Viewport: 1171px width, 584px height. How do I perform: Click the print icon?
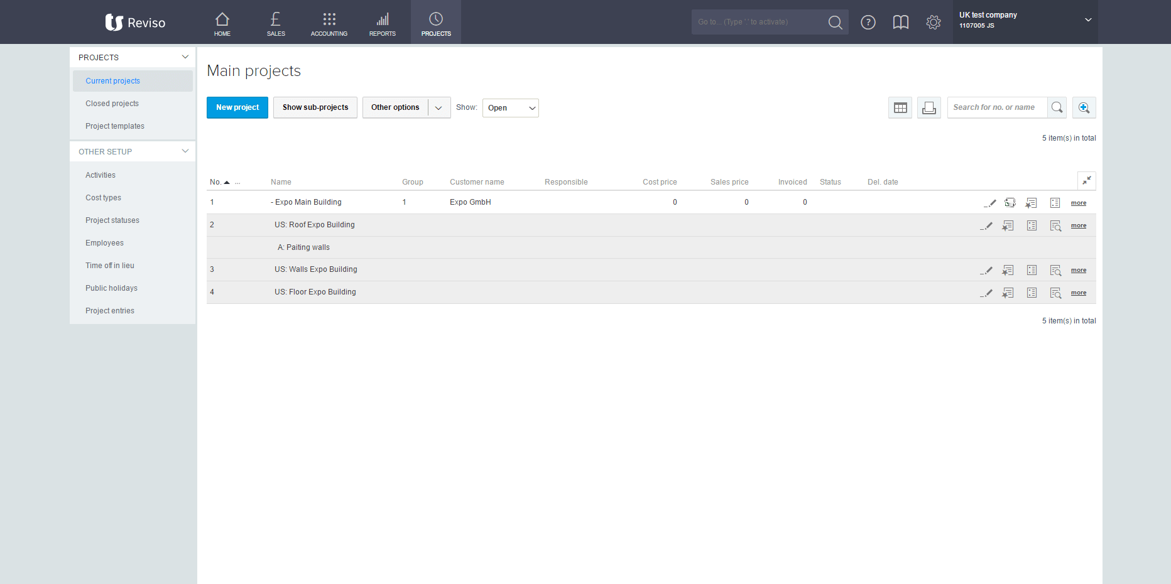pyautogui.click(x=929, y=108)
